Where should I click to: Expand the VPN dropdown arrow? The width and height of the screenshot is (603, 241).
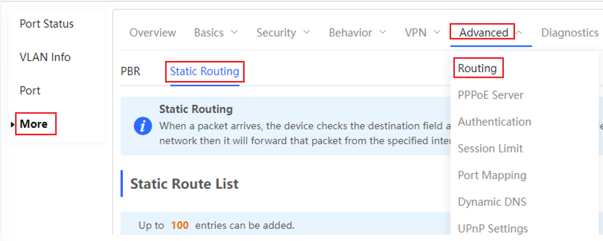click(437, 32)
